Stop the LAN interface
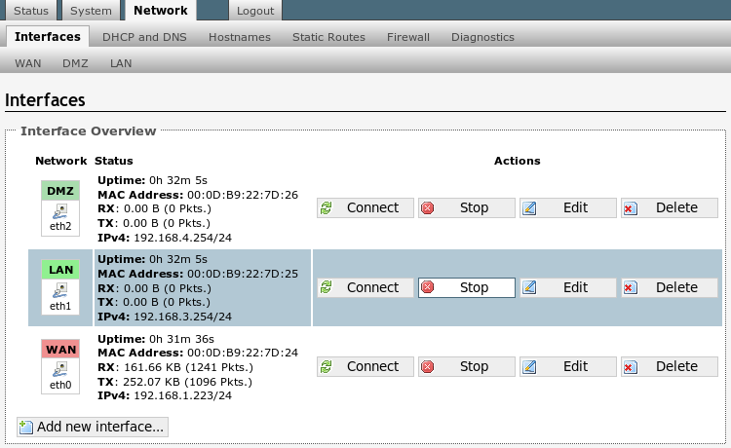This screenshot has width=731, height=448. pyautogui.click(x=466, y=287)
